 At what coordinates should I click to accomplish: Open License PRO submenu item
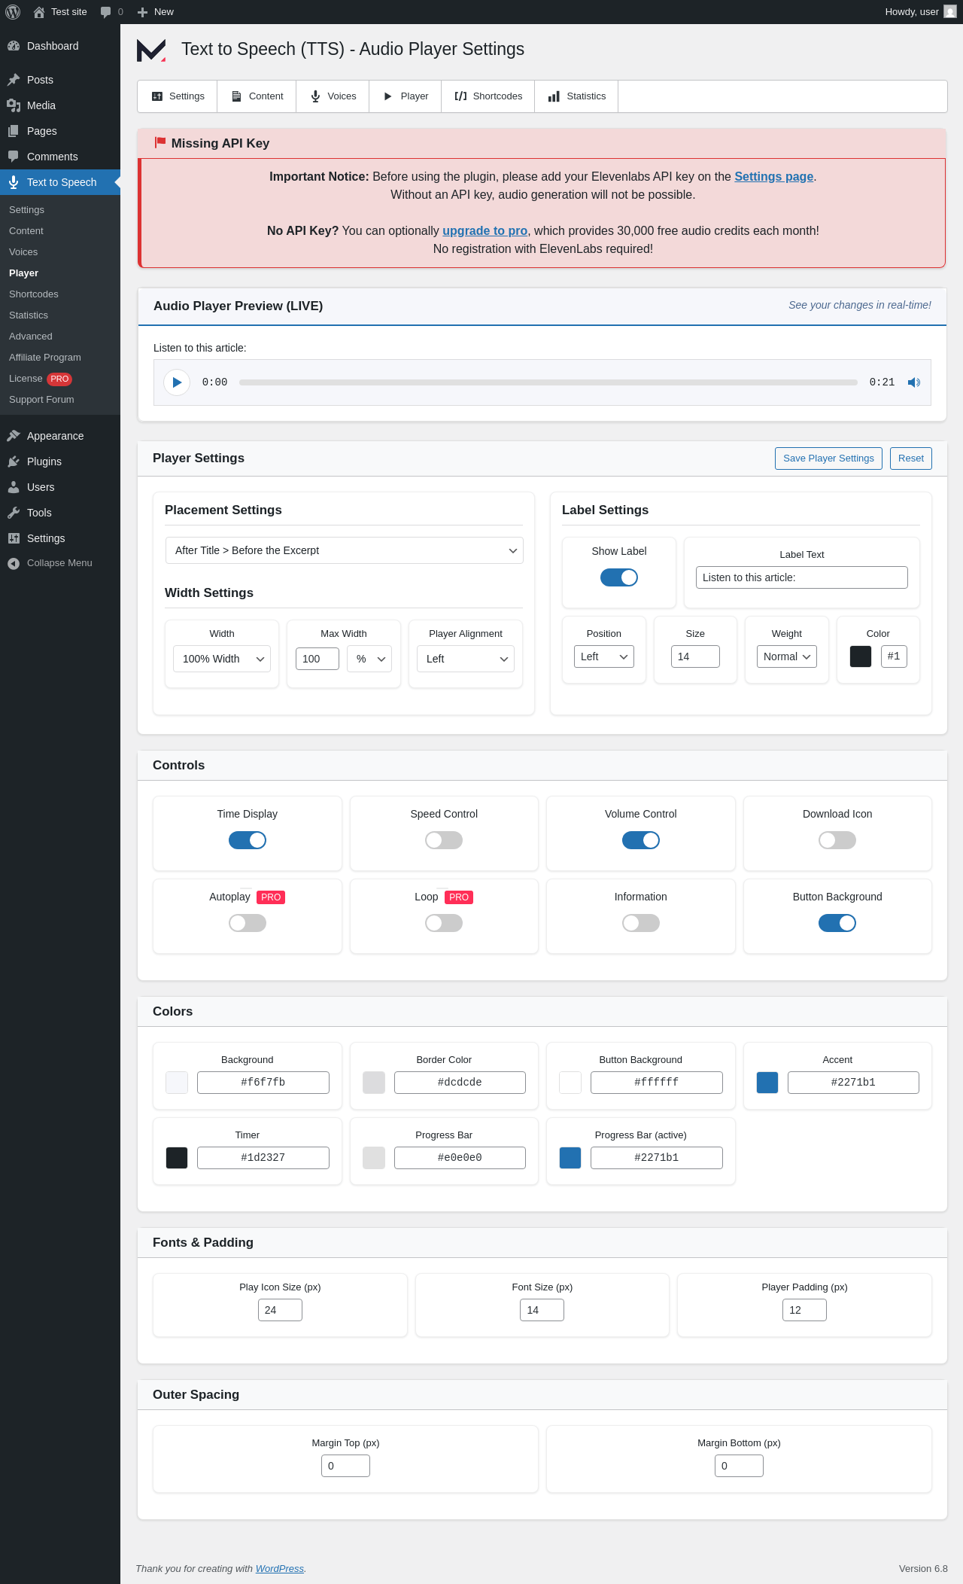[41, 379]
